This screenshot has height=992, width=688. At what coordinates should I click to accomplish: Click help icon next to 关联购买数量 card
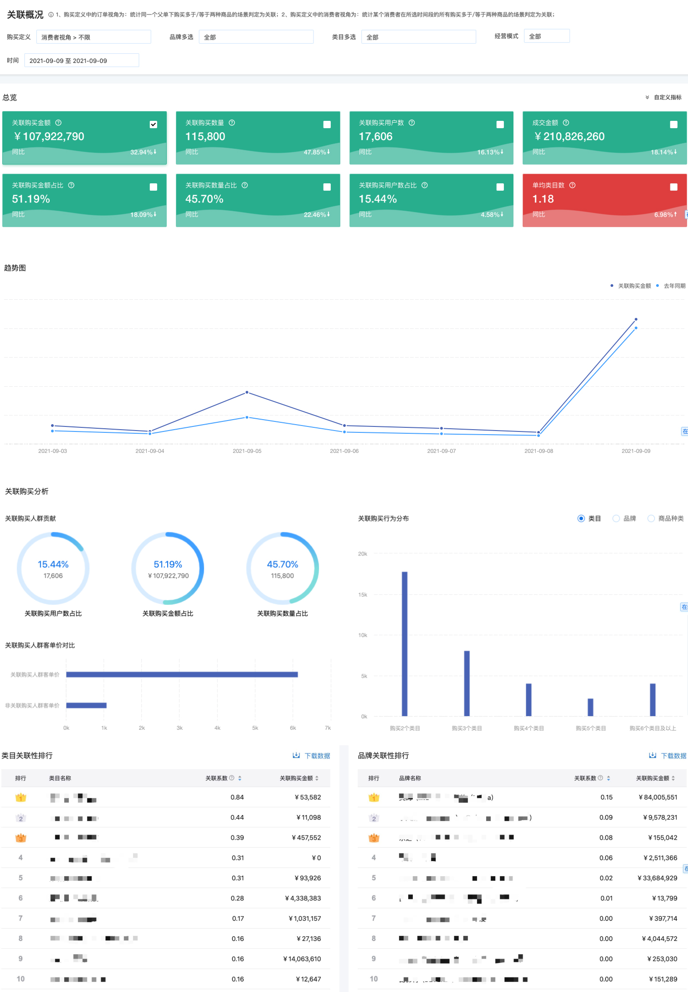232,123
